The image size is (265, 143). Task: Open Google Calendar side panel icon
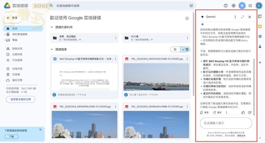click(x=260, y=16)
